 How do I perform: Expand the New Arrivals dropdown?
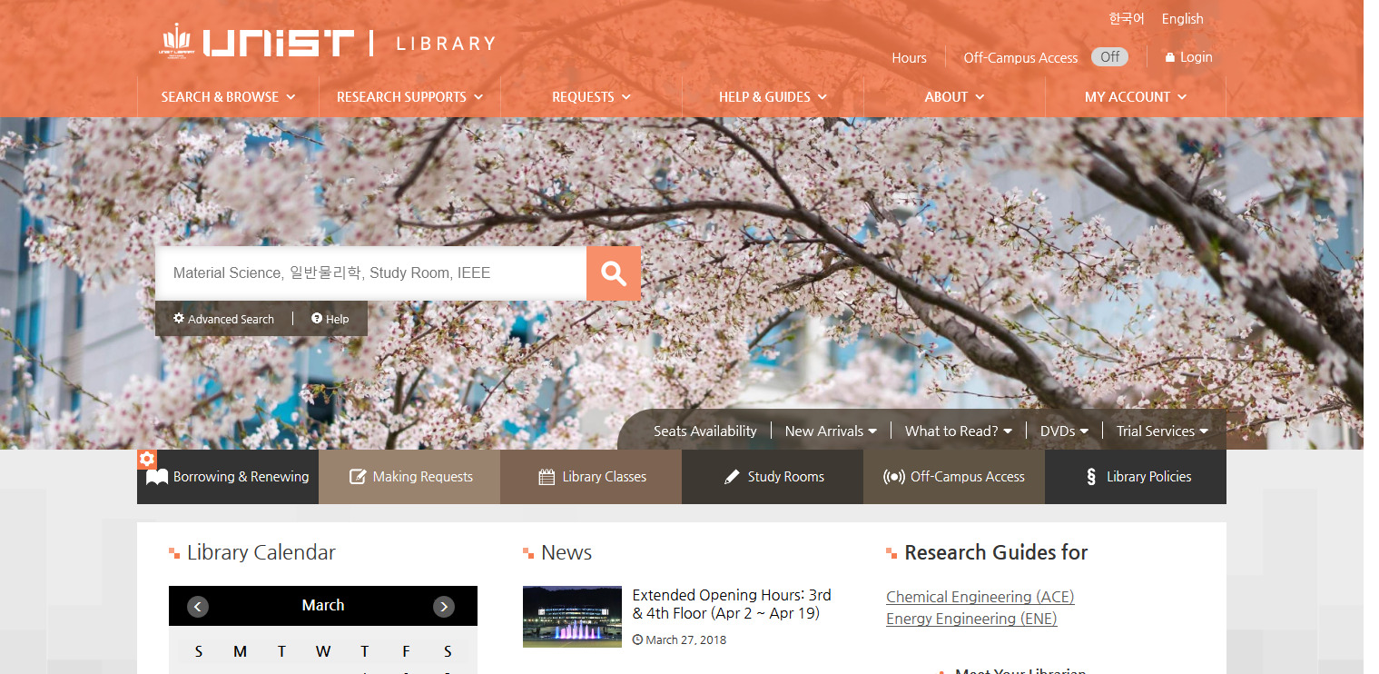[x=831, y=431]
